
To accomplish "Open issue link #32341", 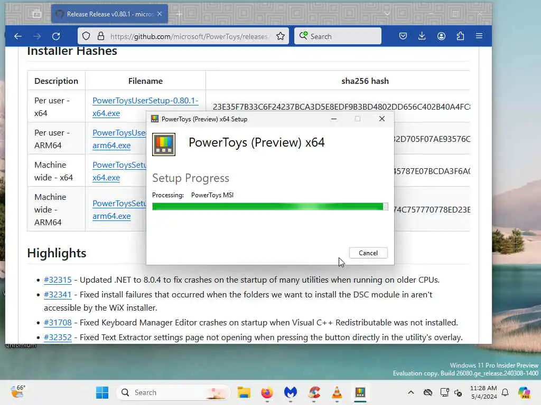I will coord(58,294).
